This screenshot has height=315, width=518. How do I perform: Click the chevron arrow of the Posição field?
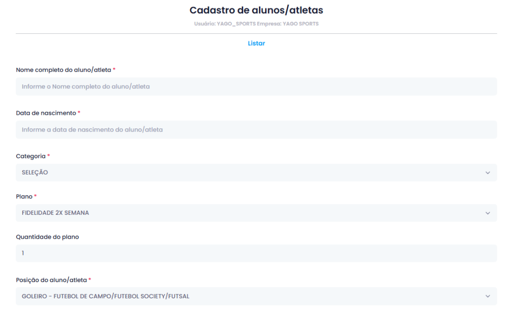tap(488, 296)
